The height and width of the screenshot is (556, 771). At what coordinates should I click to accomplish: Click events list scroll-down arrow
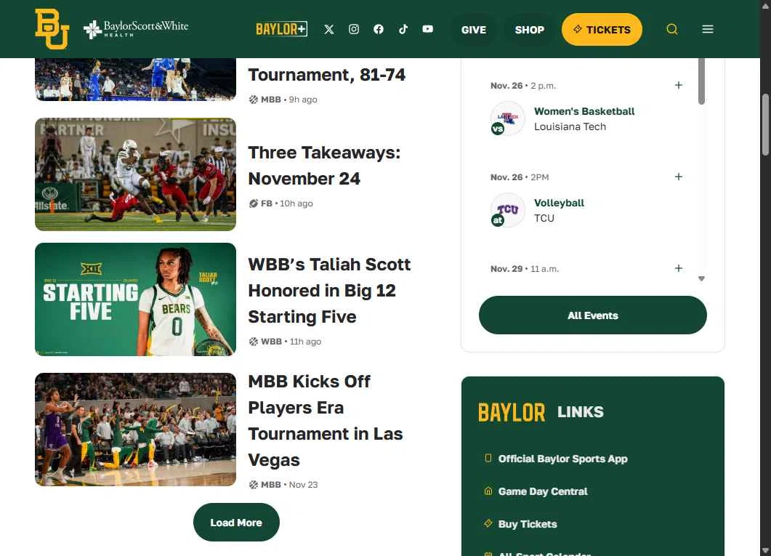[x=702, y=279]
